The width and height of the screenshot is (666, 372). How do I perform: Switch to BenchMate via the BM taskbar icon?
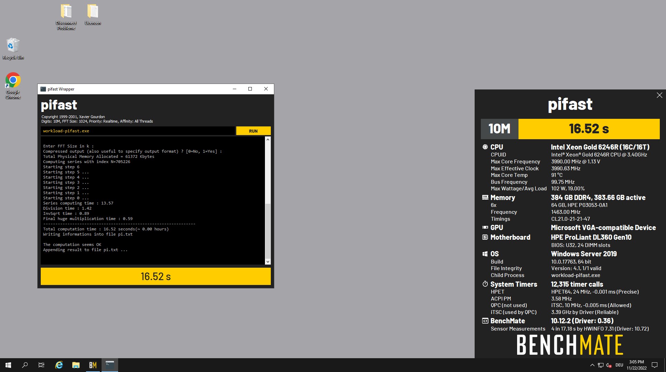93,365
